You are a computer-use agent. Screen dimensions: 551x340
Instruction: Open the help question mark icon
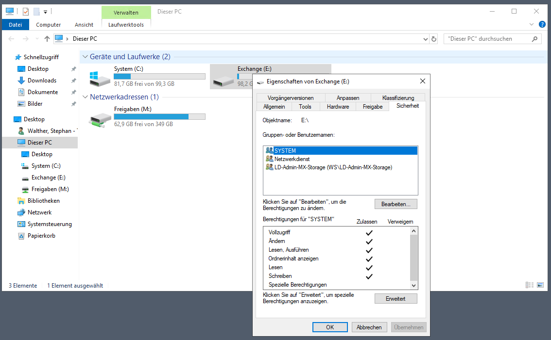pyautogui.click(x=542, y=24)
